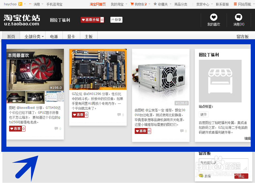Open 淘宝网首页 link
The height and width of the screenshot is (183, 255).
click(98, 4)
